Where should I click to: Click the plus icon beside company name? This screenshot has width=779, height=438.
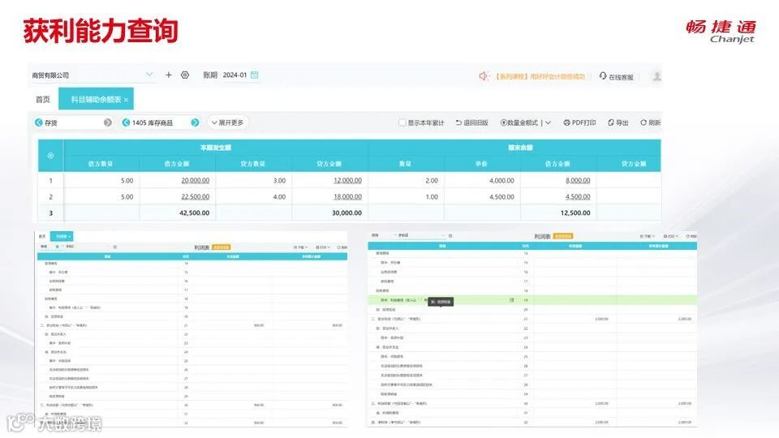(x=169, y=75)
